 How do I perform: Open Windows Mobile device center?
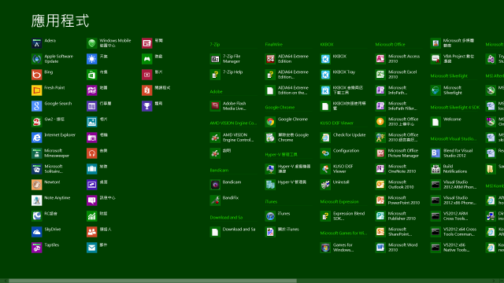[x=92, y=43]
